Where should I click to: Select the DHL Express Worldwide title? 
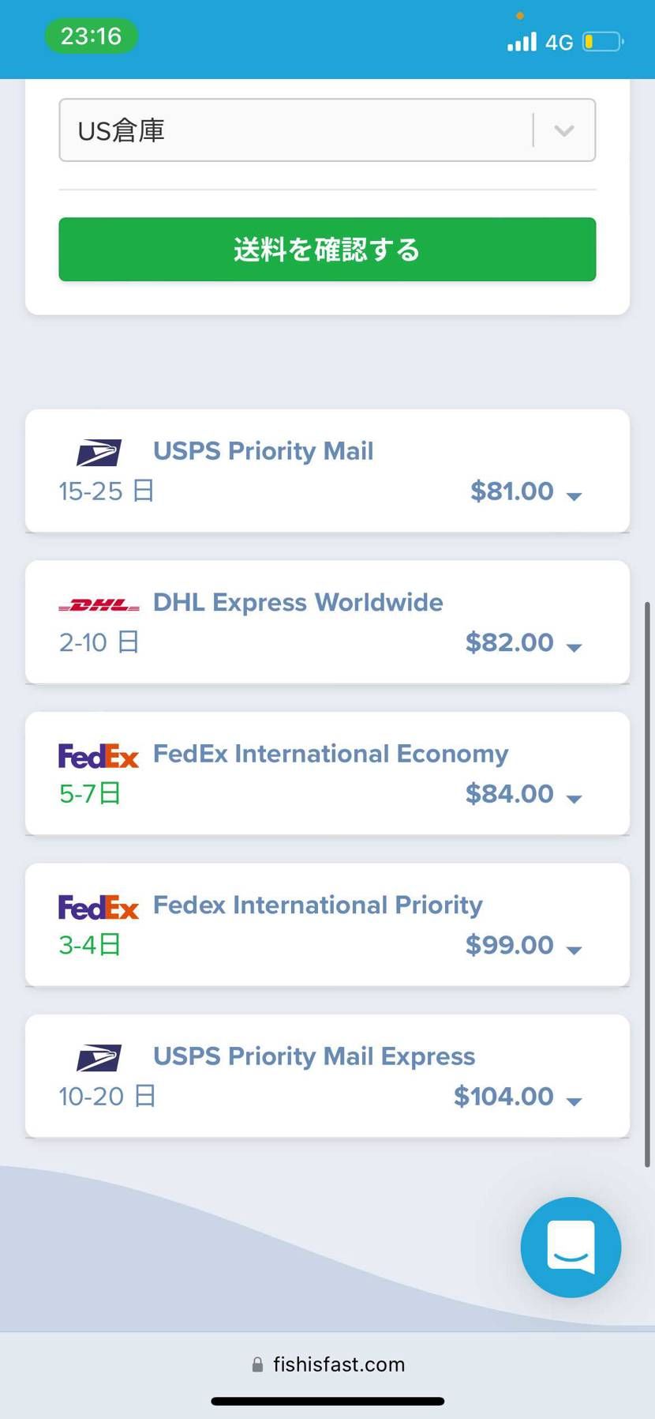(298, 602)
